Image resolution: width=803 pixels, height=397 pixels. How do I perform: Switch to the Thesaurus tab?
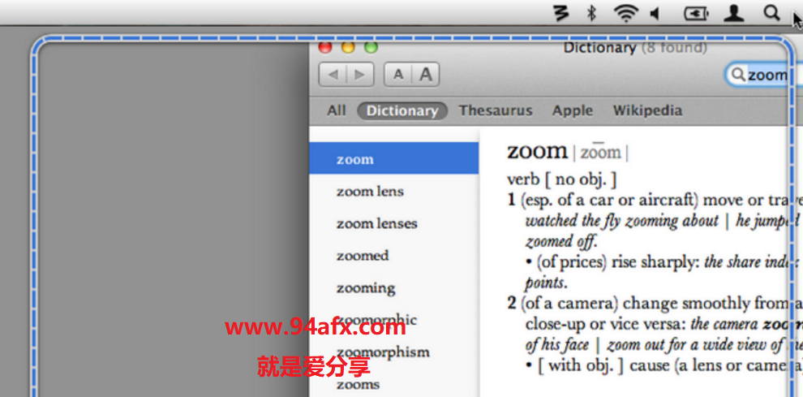(496, 110)
